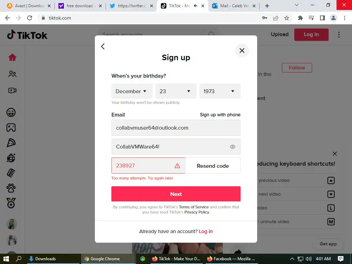The height and width of the screenshot is (264, 352).
Task: Go back with the sign-up back arrow
Action: tap(103, 46)
